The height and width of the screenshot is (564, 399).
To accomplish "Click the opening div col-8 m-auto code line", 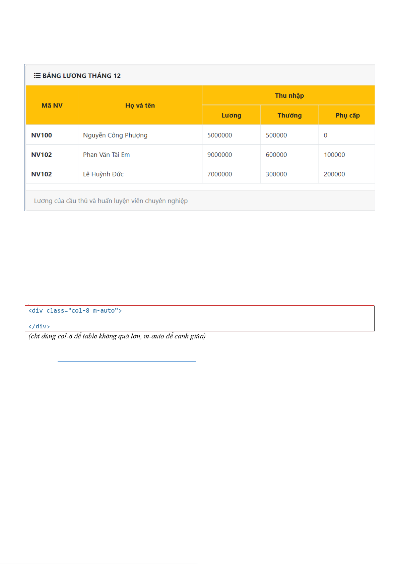I will click(75, 311).
